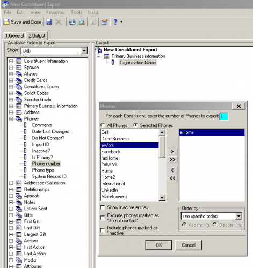Click the phone list scrollbar up arrow
Screen dimensions: 253x268
[x=162, y=132]
